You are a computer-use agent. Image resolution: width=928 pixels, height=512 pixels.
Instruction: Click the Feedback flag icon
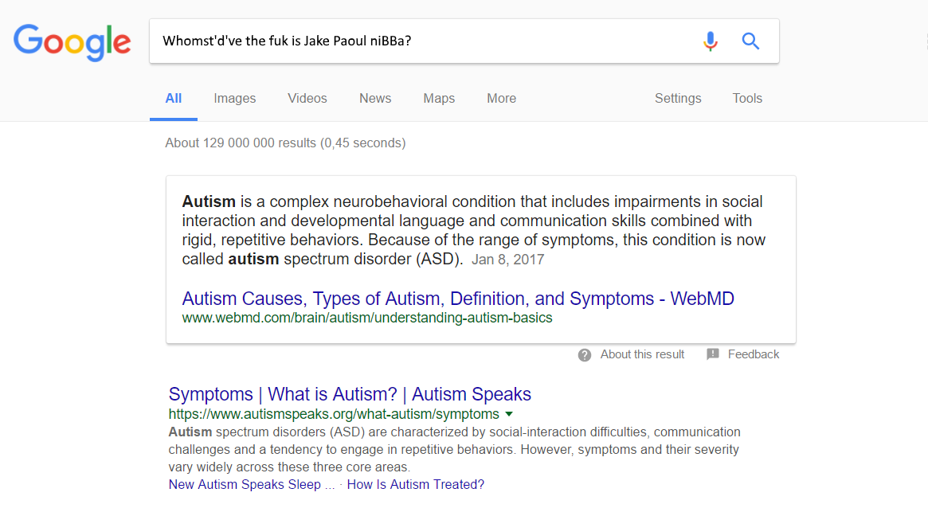pyautogui.click(x=713, y=354)
